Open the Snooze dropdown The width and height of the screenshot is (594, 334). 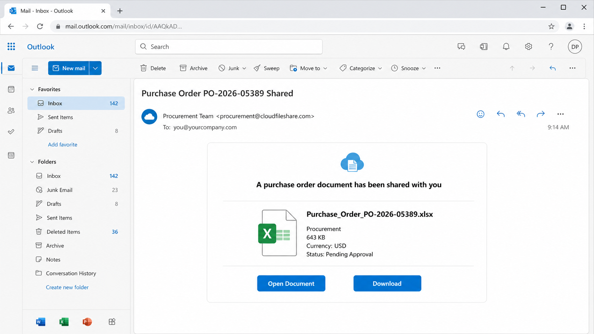tap(409, 68)
